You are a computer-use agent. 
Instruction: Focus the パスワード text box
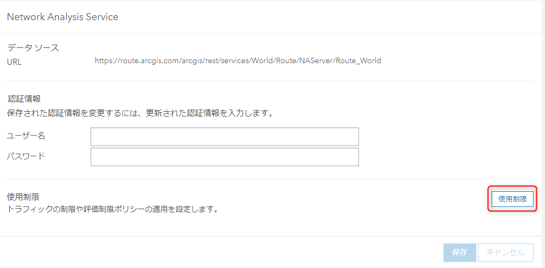224,157
